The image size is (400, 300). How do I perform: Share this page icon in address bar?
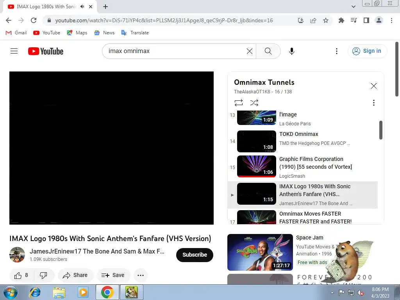[x=313, y=20]
